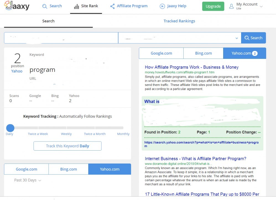
Task: Click the number 2 badge on Yahoo.com tab
Action: [x=255, y=53]
